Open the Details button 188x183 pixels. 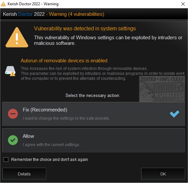(24, 174)
